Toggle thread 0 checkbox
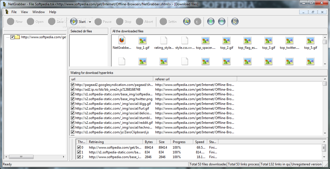330x169 pixels. (79, 147)
